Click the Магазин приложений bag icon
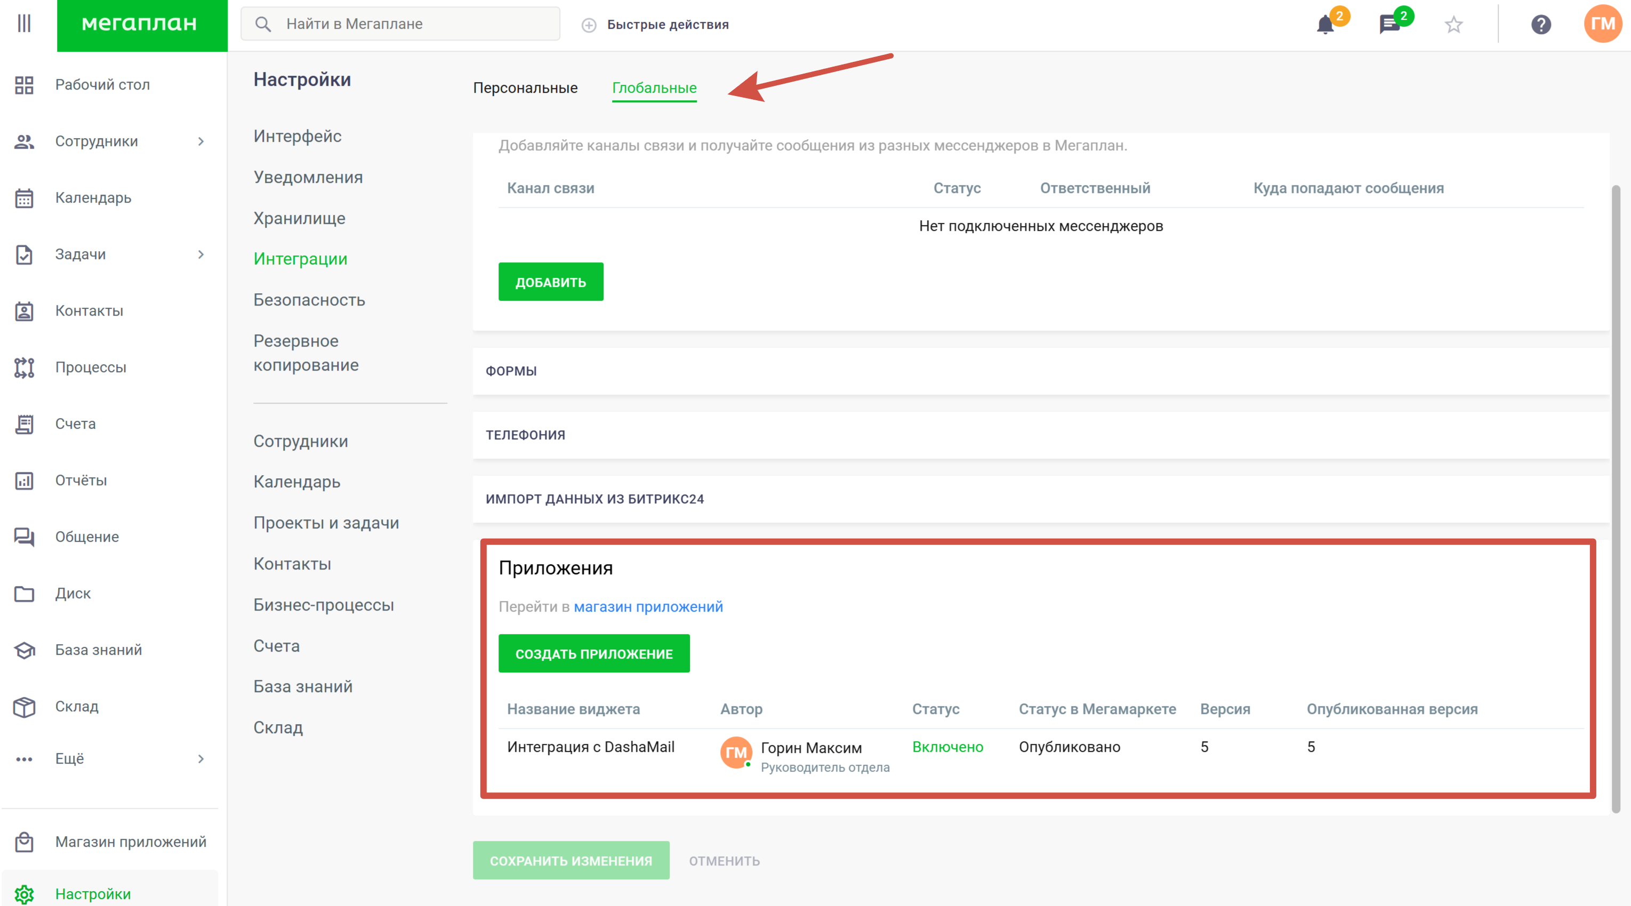 (x=24, y=842)
